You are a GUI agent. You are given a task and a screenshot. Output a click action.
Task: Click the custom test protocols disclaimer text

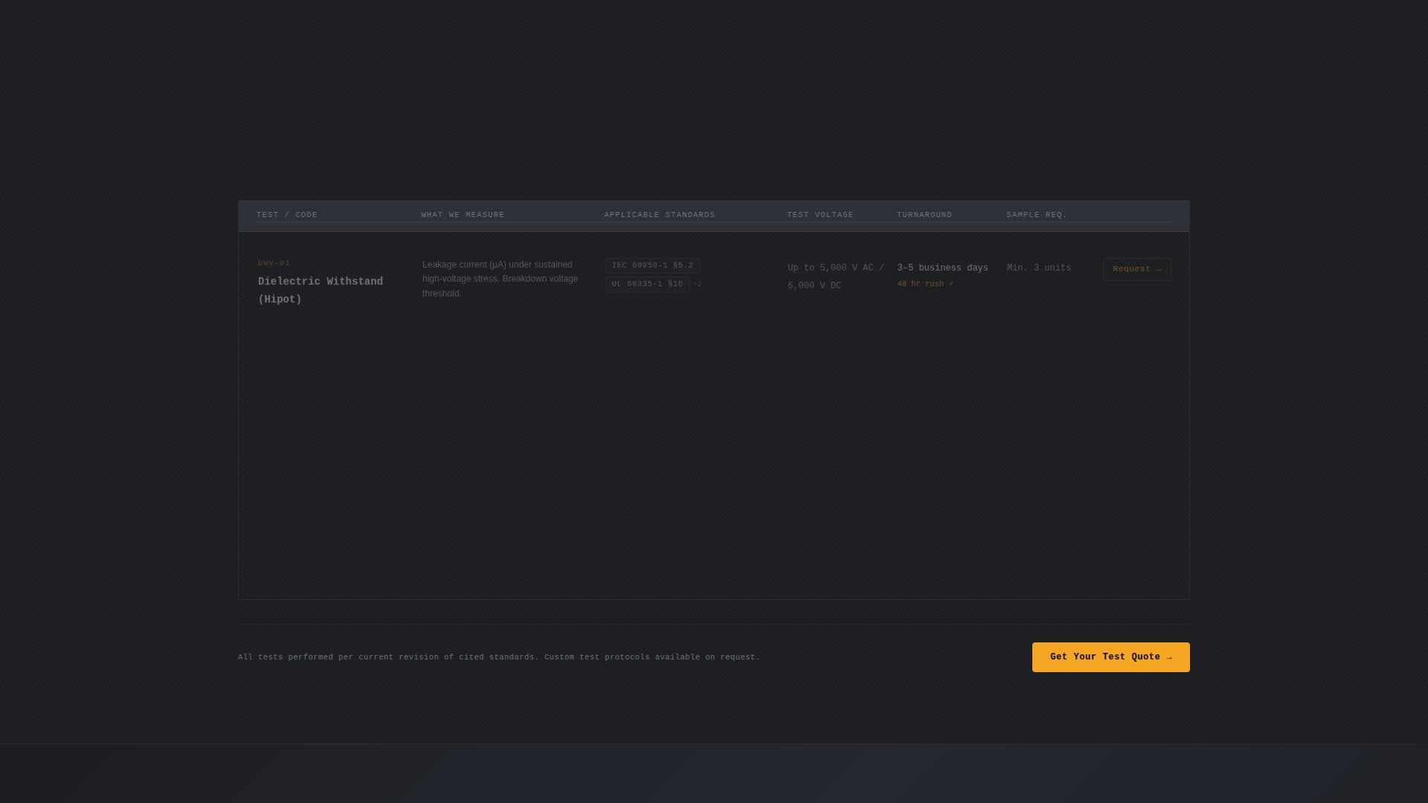[498, 657]
